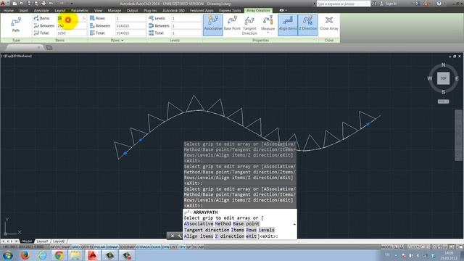Click the items expression fx button
The height and width of the screenshot is (261, 464).
(84, 18)
